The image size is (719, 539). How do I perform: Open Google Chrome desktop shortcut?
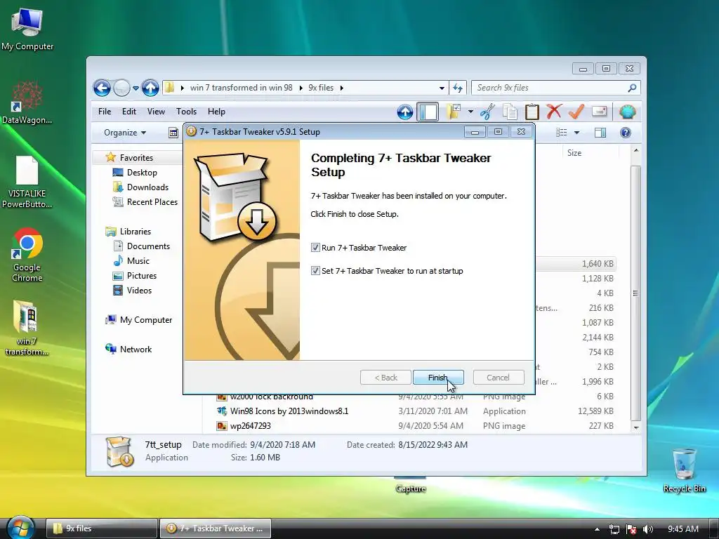pos(27,255)
